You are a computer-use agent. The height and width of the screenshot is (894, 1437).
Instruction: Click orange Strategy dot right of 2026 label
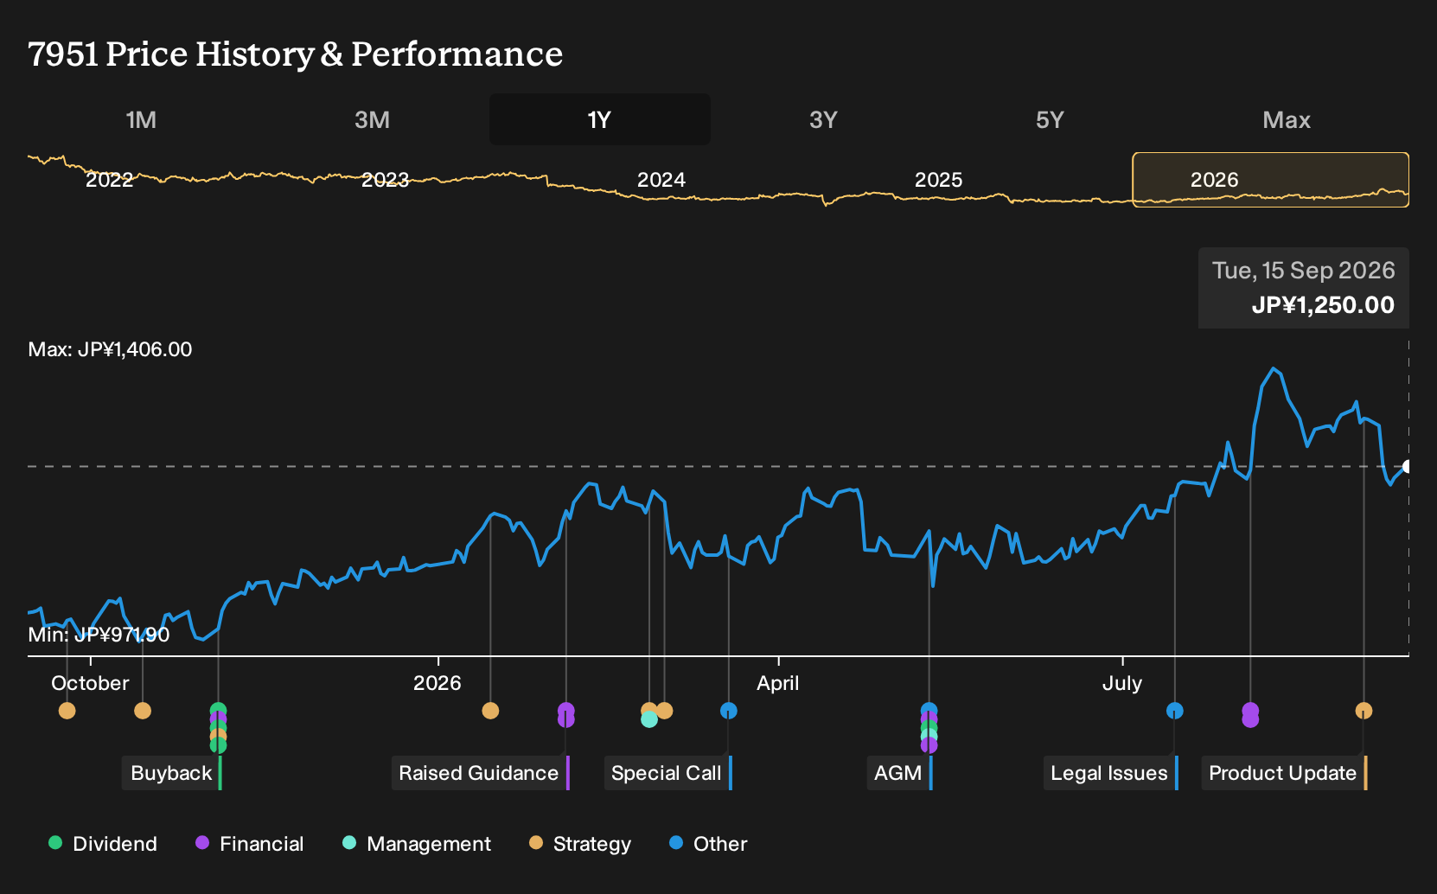(490, 711)
